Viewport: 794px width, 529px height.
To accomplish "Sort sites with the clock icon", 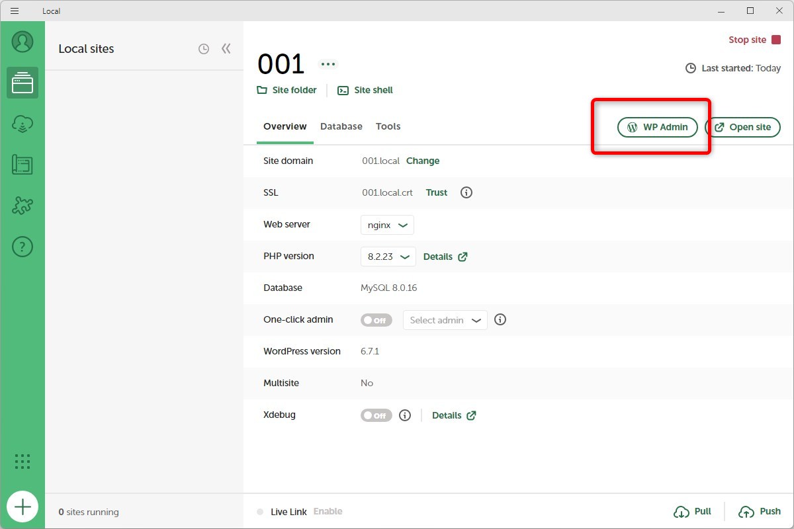I will point(204,49).
